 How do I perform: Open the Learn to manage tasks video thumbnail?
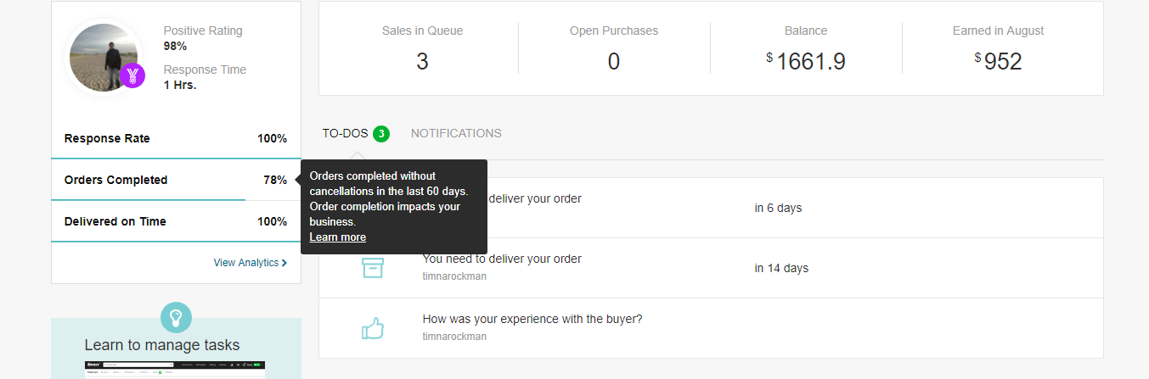[176, 371]
